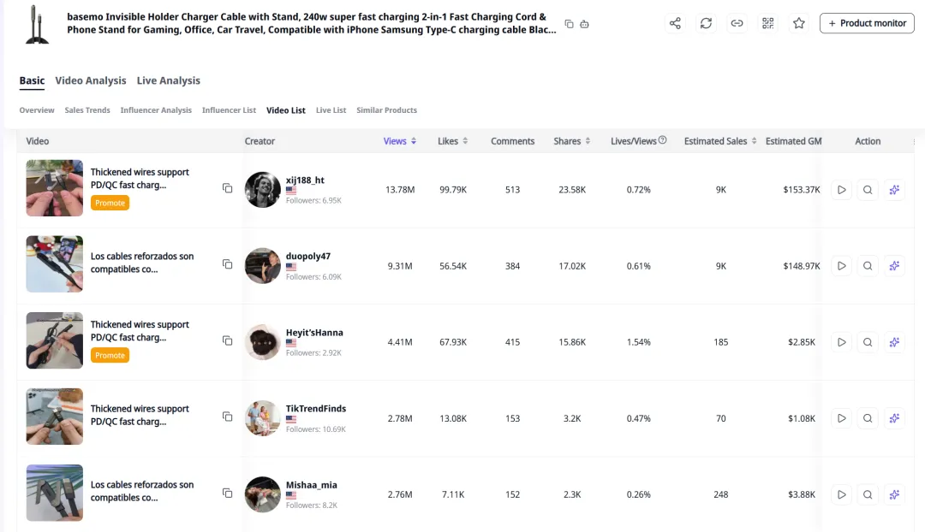This screenshot has width=925, height=532.
Task: Click the refresh data icon
Action: click(706, 23)
